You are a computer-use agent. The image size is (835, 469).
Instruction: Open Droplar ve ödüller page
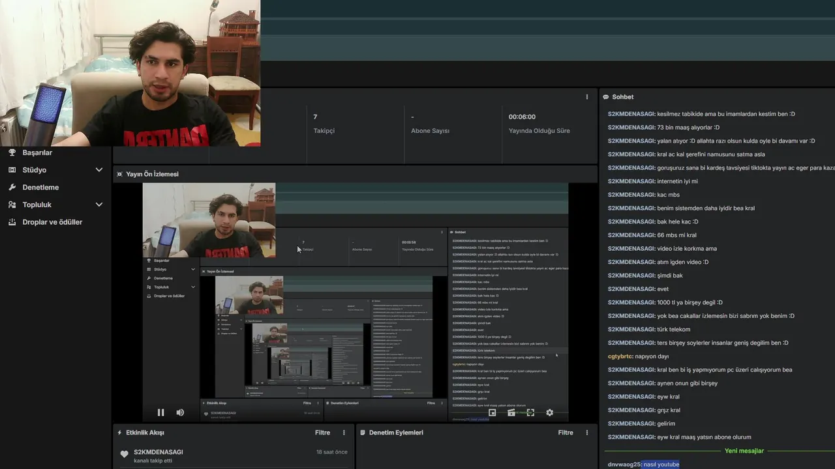coord(52,222)
